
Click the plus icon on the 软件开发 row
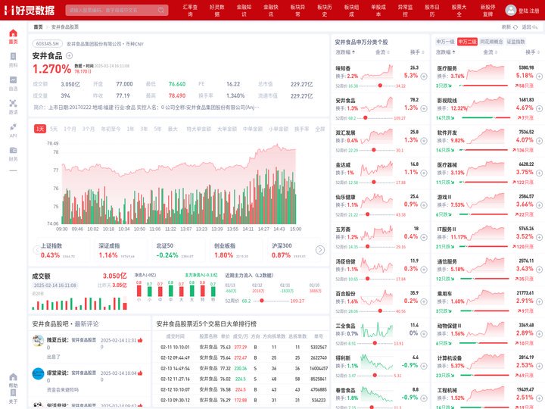coord(539,141)
